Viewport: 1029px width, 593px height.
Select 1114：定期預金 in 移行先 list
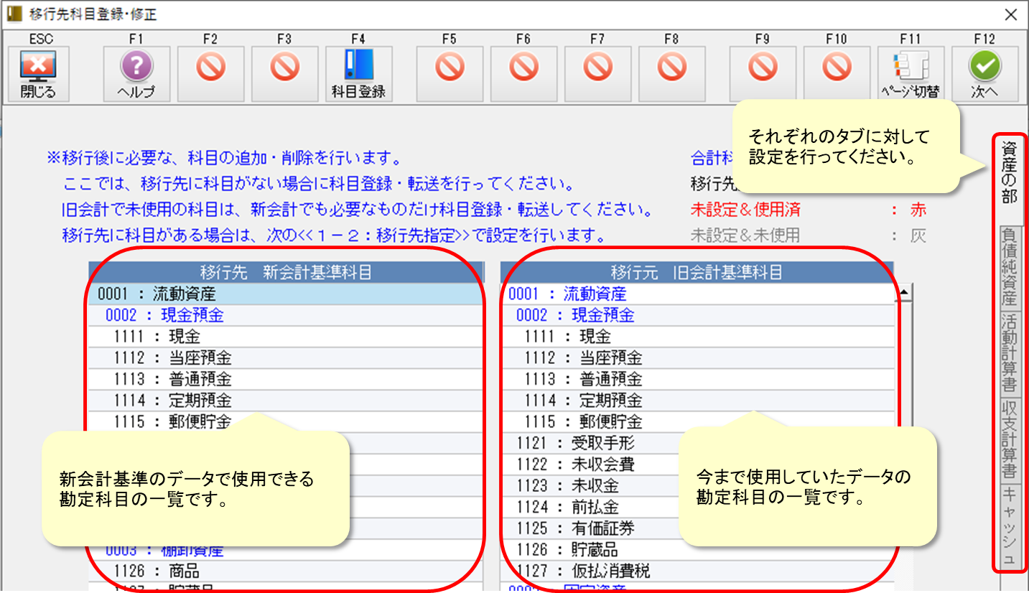285,401
